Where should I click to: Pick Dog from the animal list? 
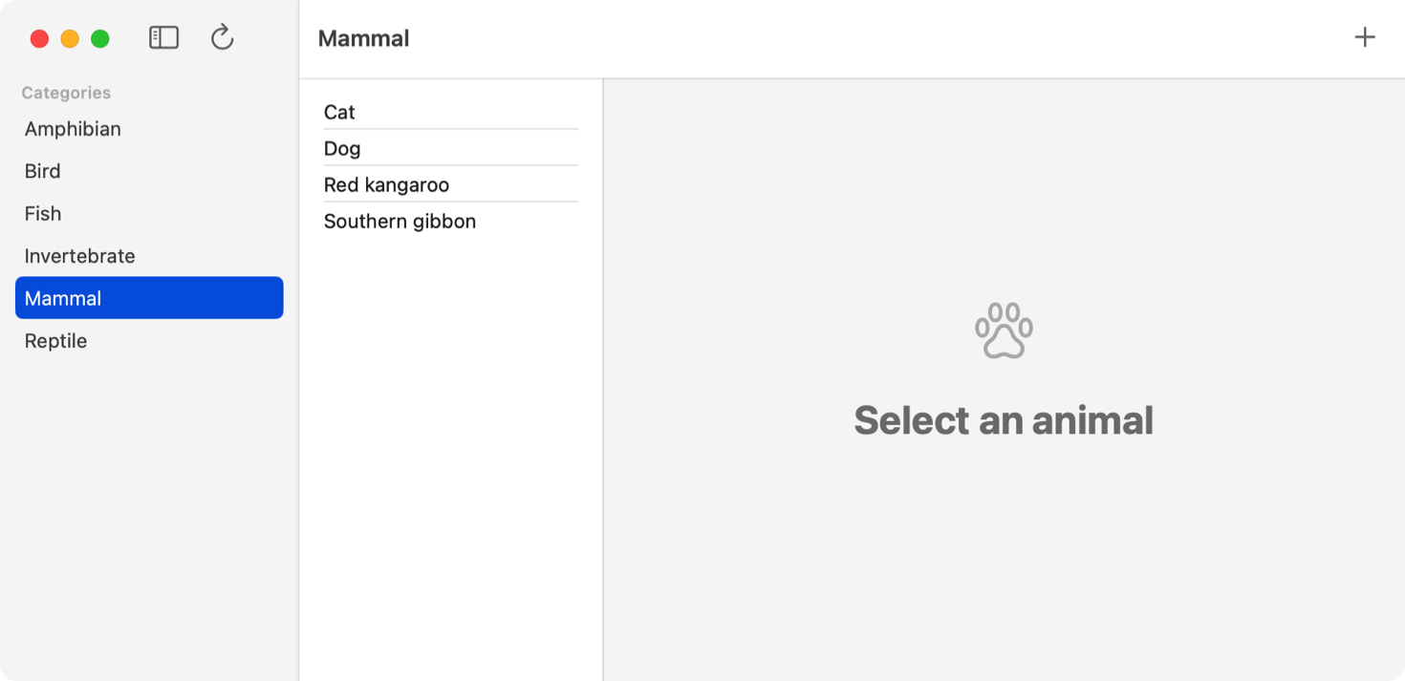[342, 148]
